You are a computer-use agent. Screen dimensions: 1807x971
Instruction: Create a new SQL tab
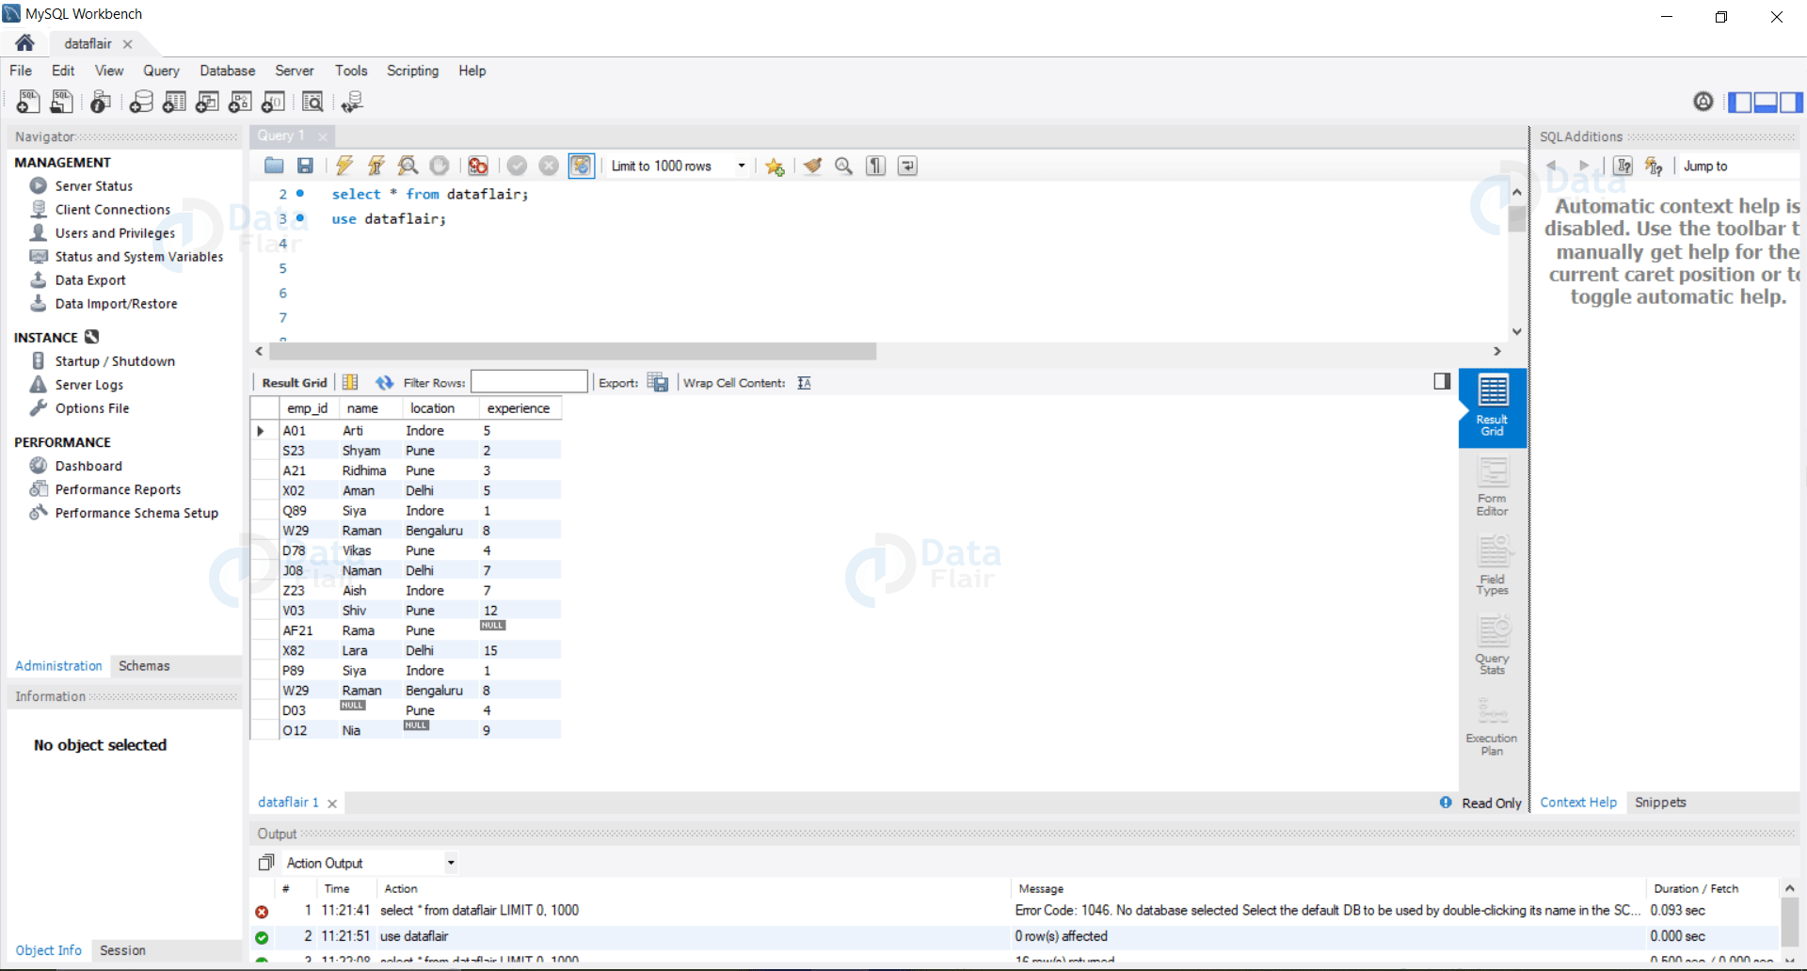click(x=28, y=102)
